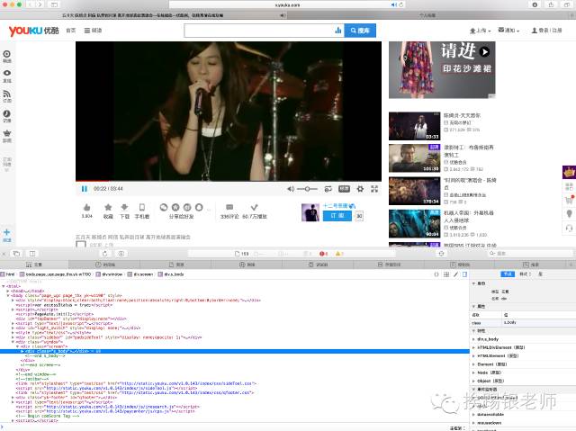Expand the Node prototype entry
The image size is (576, 431).
473,373
